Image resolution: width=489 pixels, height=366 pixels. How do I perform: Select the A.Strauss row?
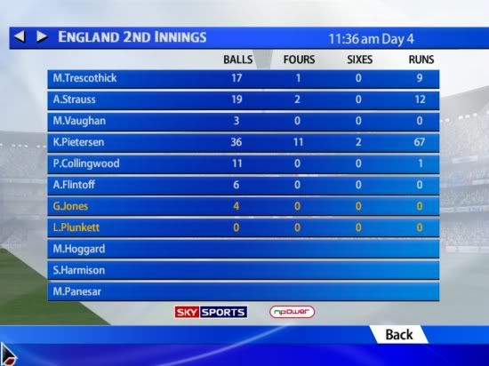[x=244, y=100]
